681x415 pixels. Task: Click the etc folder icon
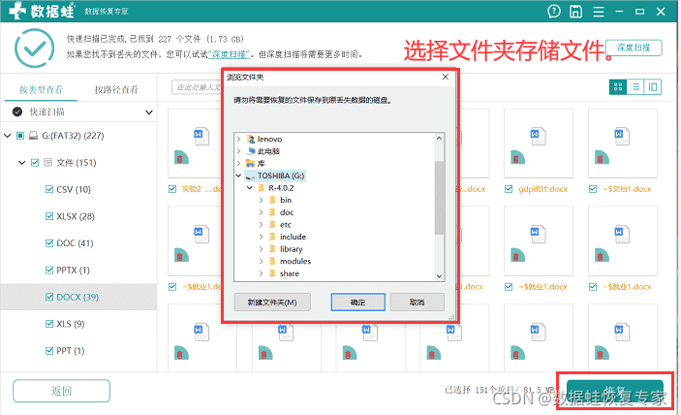[272, 225]
